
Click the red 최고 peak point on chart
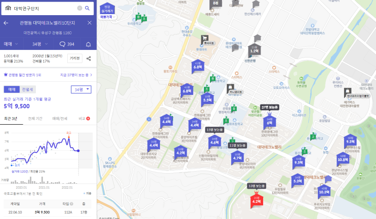click(69, 137)
